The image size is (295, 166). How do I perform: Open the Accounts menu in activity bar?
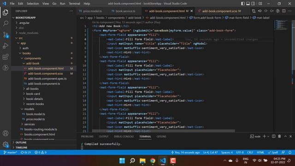coord(6,133)
